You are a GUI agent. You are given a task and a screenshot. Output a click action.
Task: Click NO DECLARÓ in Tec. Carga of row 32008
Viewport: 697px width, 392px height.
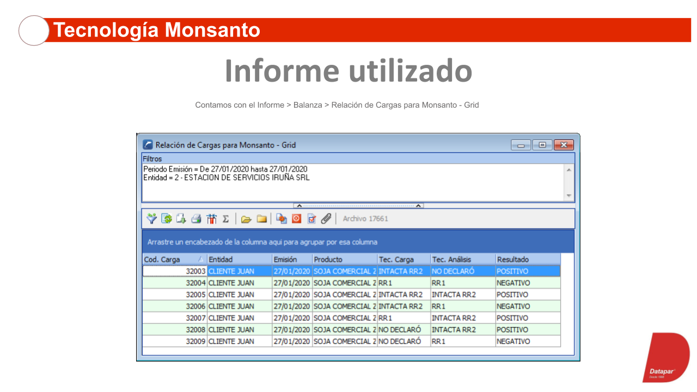pyautogui.click(x=404, y=330)
